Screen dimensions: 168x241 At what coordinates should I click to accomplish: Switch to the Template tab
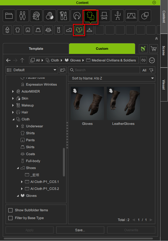pyautogui.click(x=36, y=48)
